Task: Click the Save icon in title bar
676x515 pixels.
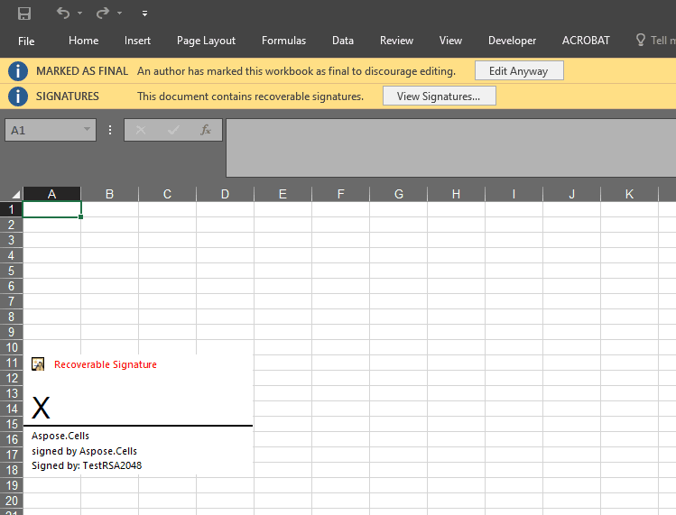Action: tap(24, 14)
